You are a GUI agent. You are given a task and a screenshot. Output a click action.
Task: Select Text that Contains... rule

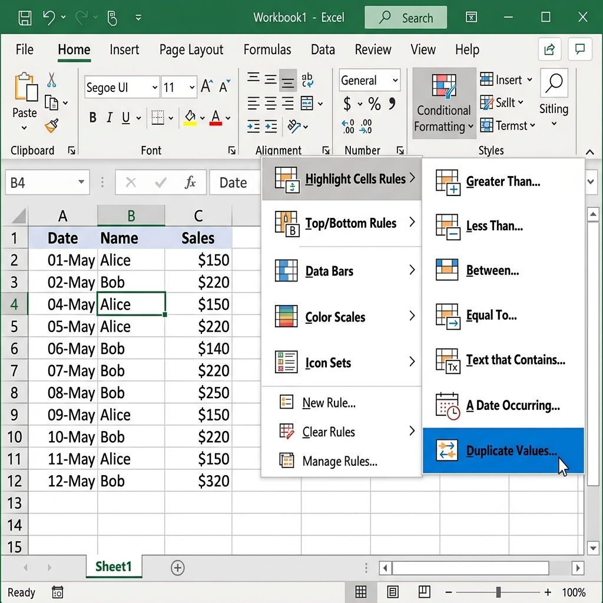(503, 360)
